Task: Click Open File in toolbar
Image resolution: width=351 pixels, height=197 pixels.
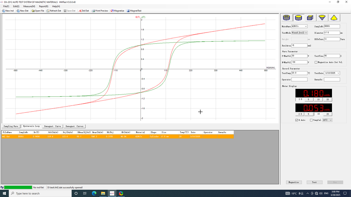Action: point(38,11)
